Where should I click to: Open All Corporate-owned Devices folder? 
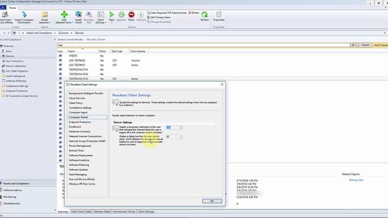(x=22, y=96)
